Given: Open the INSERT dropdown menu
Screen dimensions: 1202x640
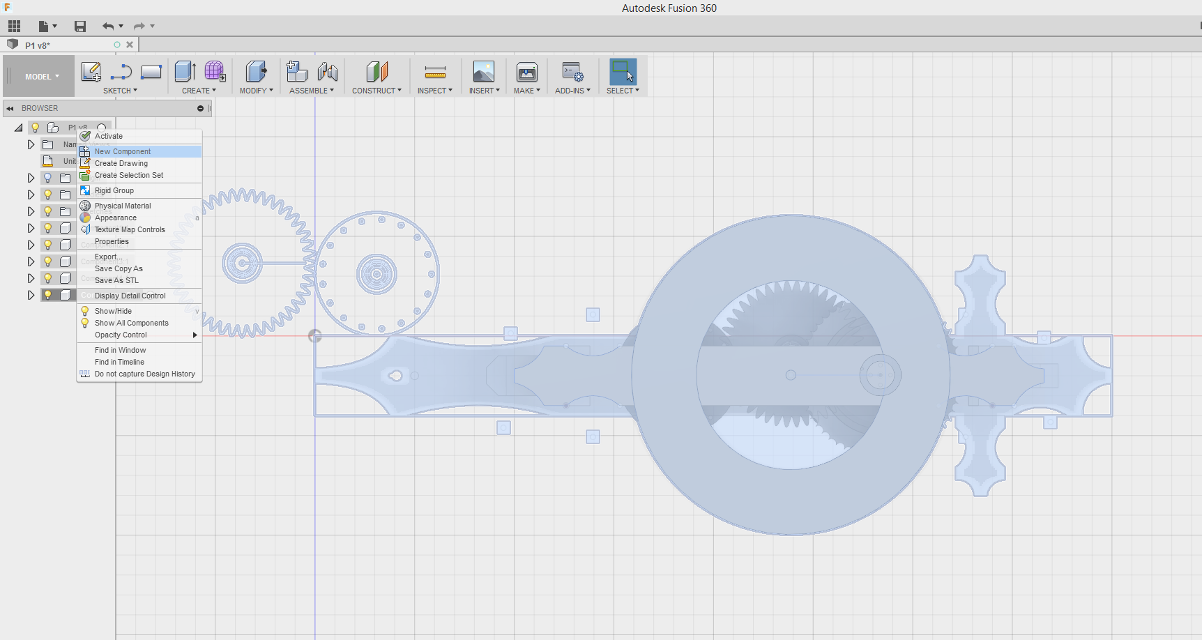Looking at the screenshot, I should pos(484,91).
